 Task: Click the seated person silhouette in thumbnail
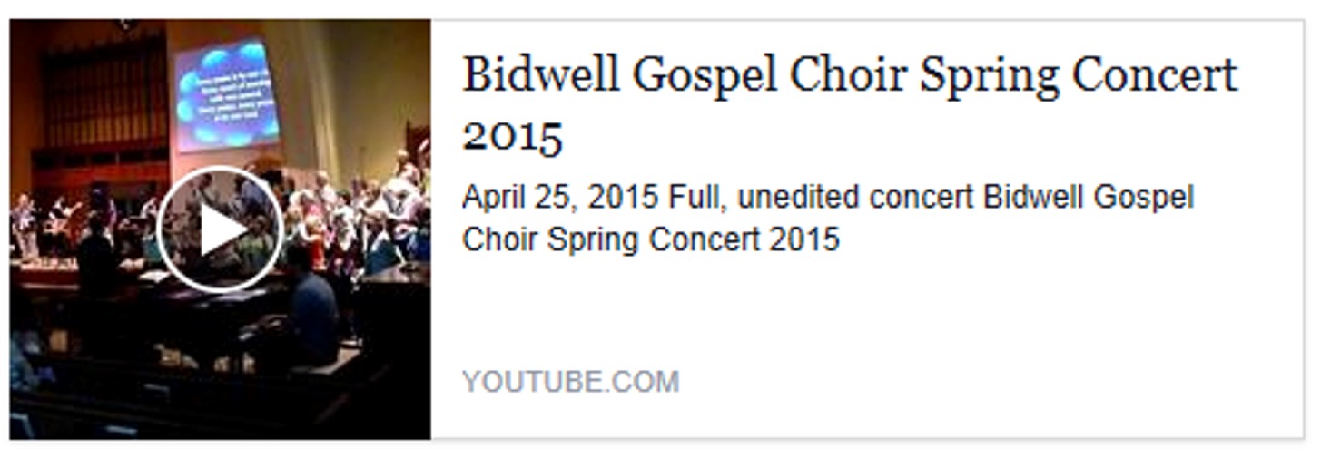311,308
